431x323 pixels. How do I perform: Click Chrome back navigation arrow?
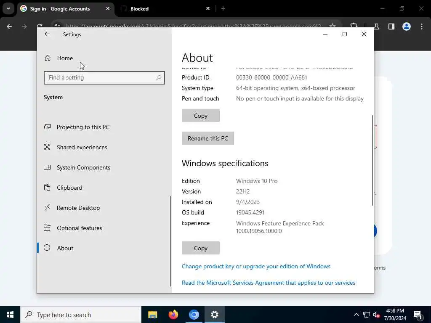[x=9, y=26]
